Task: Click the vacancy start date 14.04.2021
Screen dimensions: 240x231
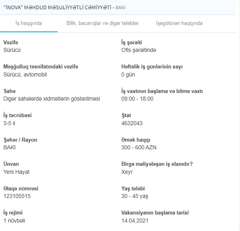Action: coord(135,221)
